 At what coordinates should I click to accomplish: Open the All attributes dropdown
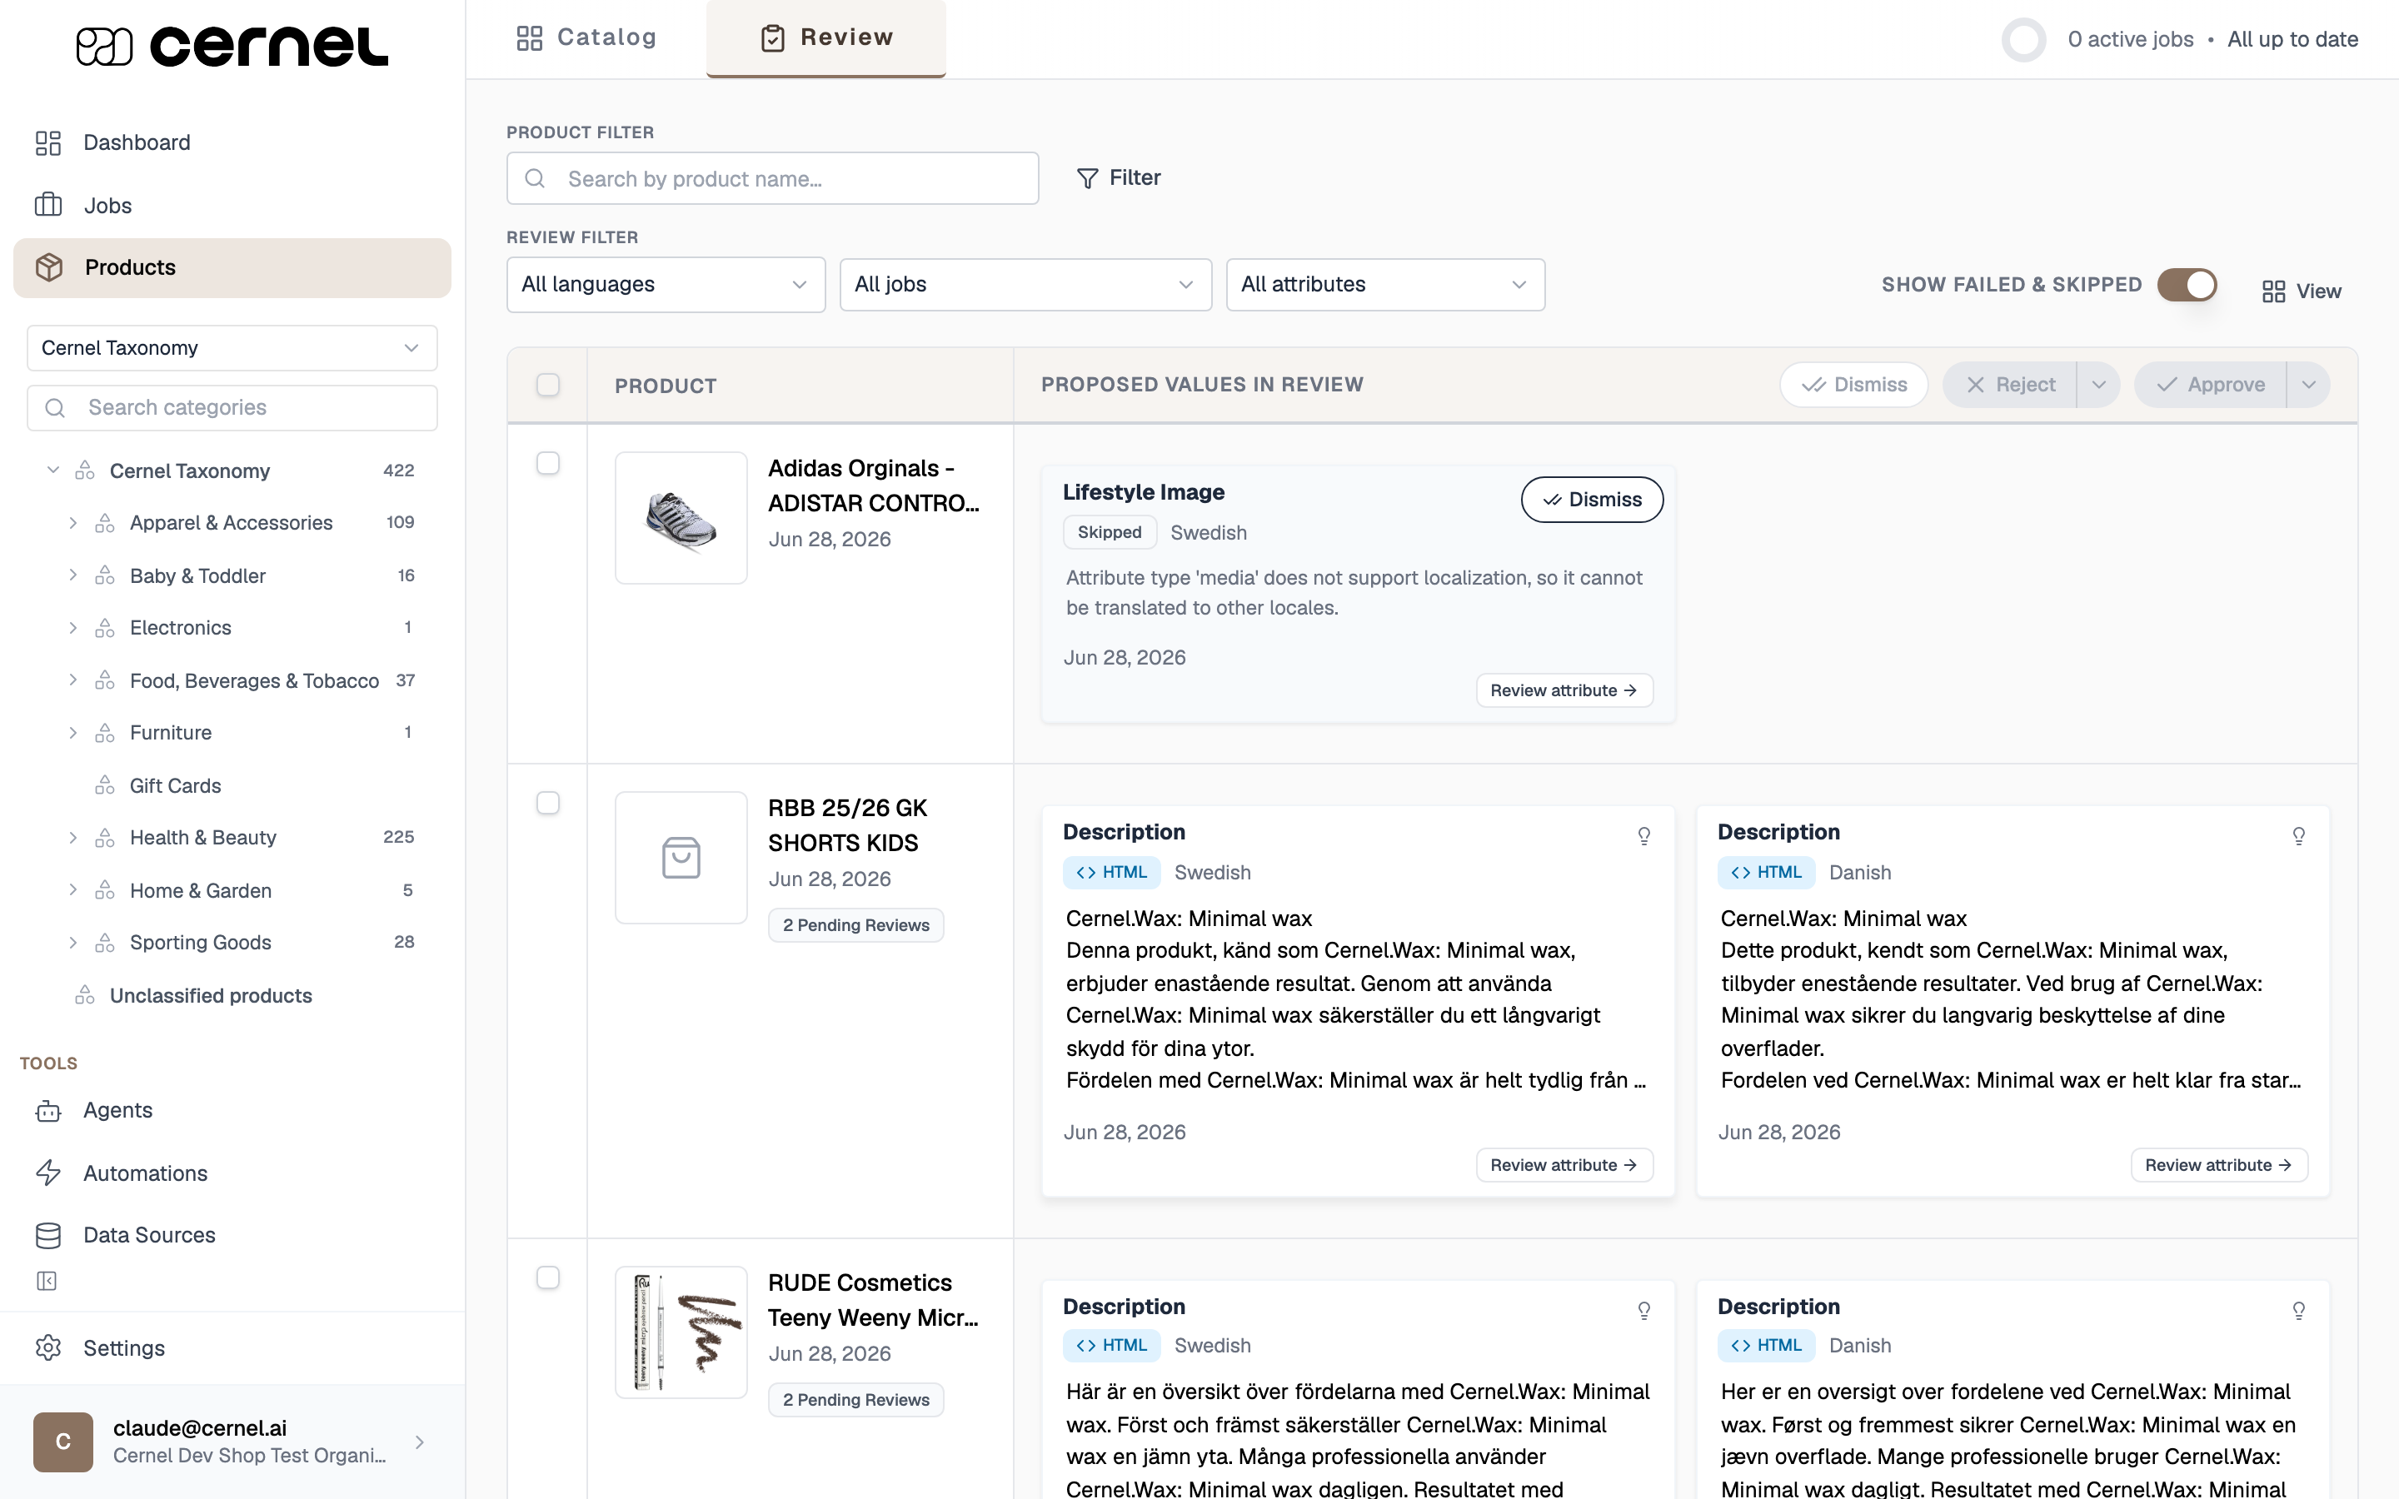click(1385, 285)
